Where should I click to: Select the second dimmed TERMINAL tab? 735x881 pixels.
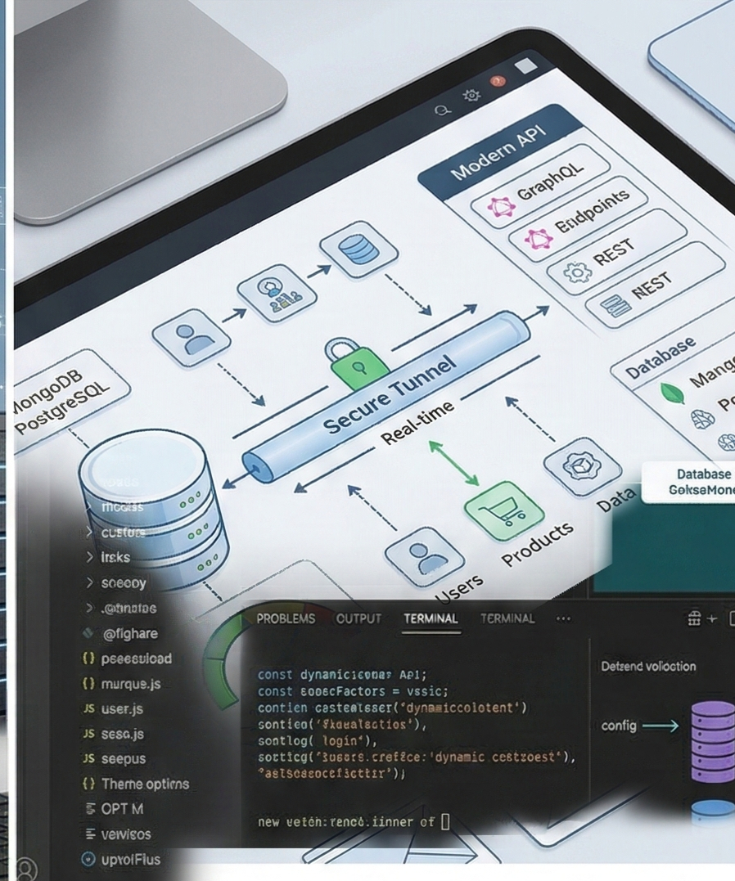click(x=507, y=618)
